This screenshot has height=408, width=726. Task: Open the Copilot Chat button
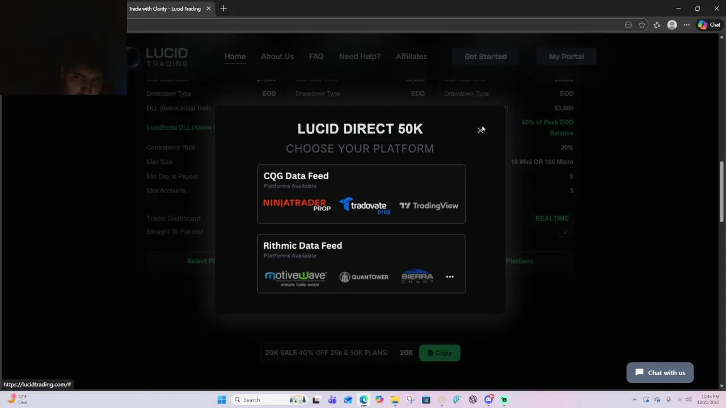709,25
